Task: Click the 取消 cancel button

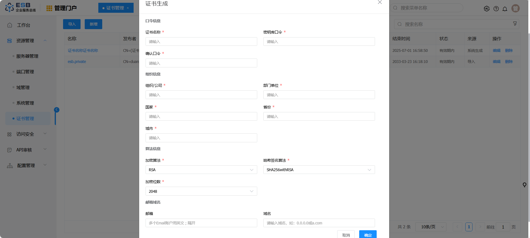Action: click(x=346, y=235)
